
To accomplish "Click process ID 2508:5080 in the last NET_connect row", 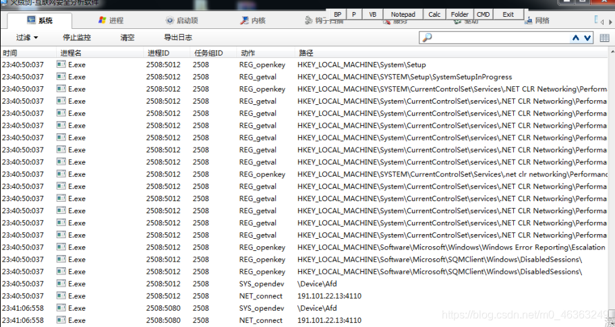I will click(164, 320).
